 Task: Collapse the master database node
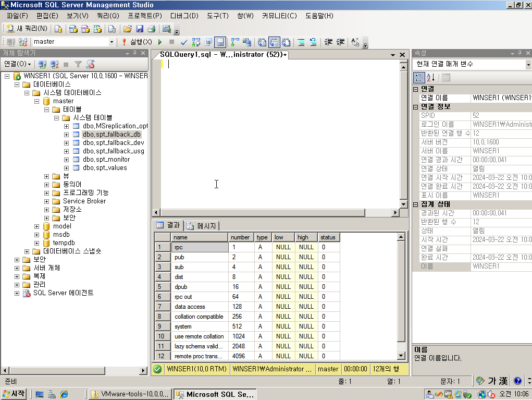pos(36,101)
